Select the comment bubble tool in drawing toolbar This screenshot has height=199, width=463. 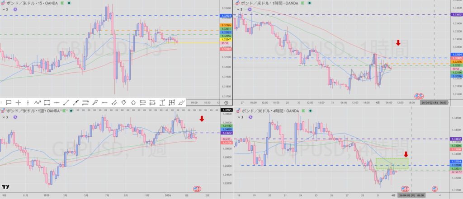(x=8, y=103)
